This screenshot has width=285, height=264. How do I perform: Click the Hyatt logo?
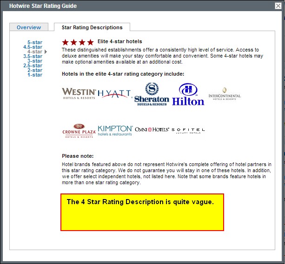tap(114, 94)
